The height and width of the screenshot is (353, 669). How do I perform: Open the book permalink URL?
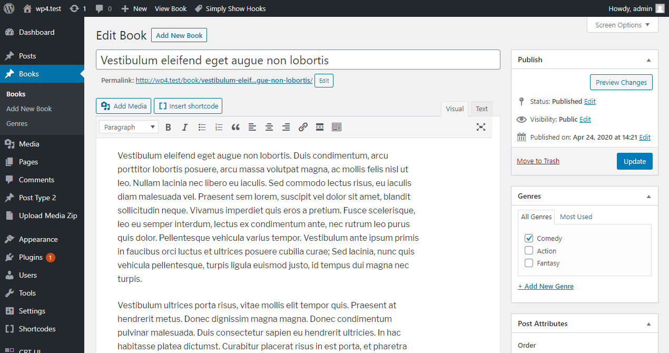pyautogui.click(x=224, y=81)
